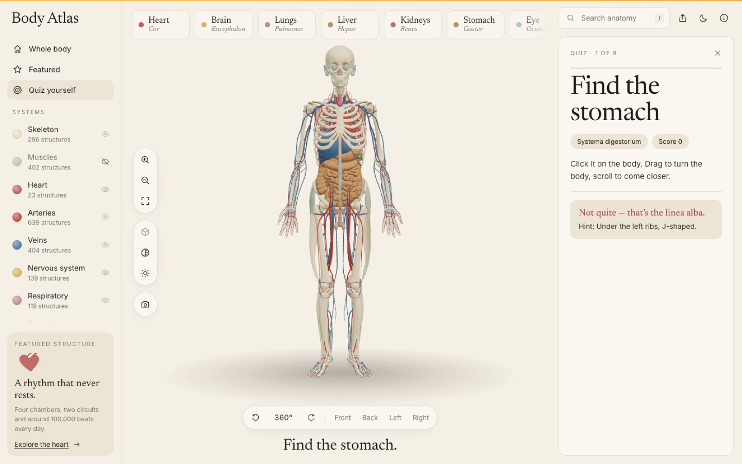Click the zoom out magnifier icon

click(x=145, y=180)
